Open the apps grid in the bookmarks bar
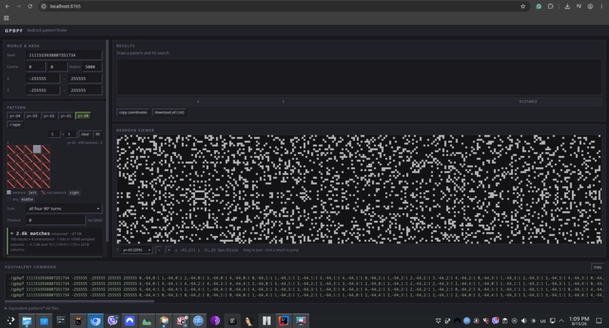This screenshot has width=609, height=328. click(x=6, y=18)
